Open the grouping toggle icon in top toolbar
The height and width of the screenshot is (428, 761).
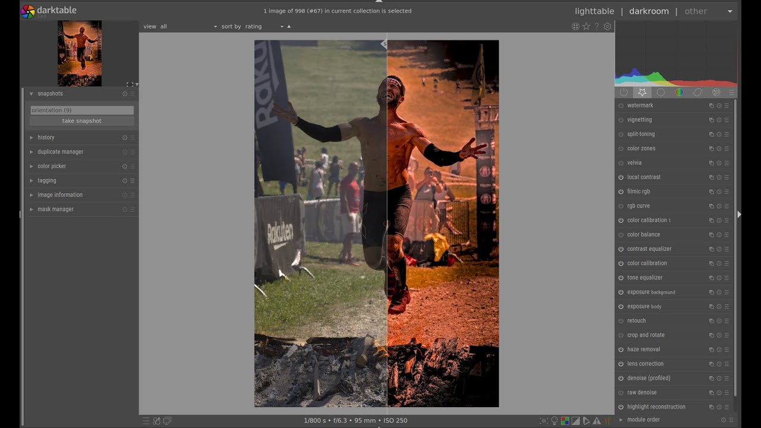[x=576, y=26]
